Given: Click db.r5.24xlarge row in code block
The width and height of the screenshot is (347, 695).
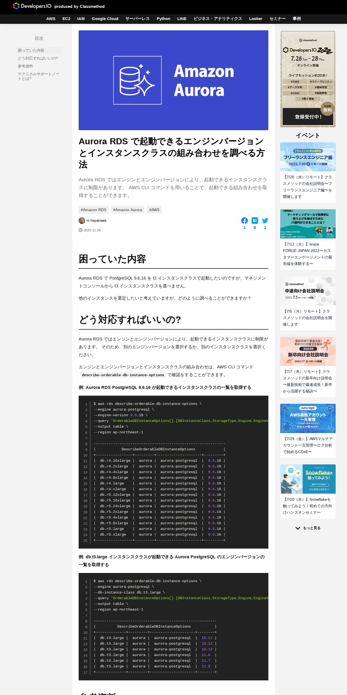Looking at the screenshot, I should 159,506.
